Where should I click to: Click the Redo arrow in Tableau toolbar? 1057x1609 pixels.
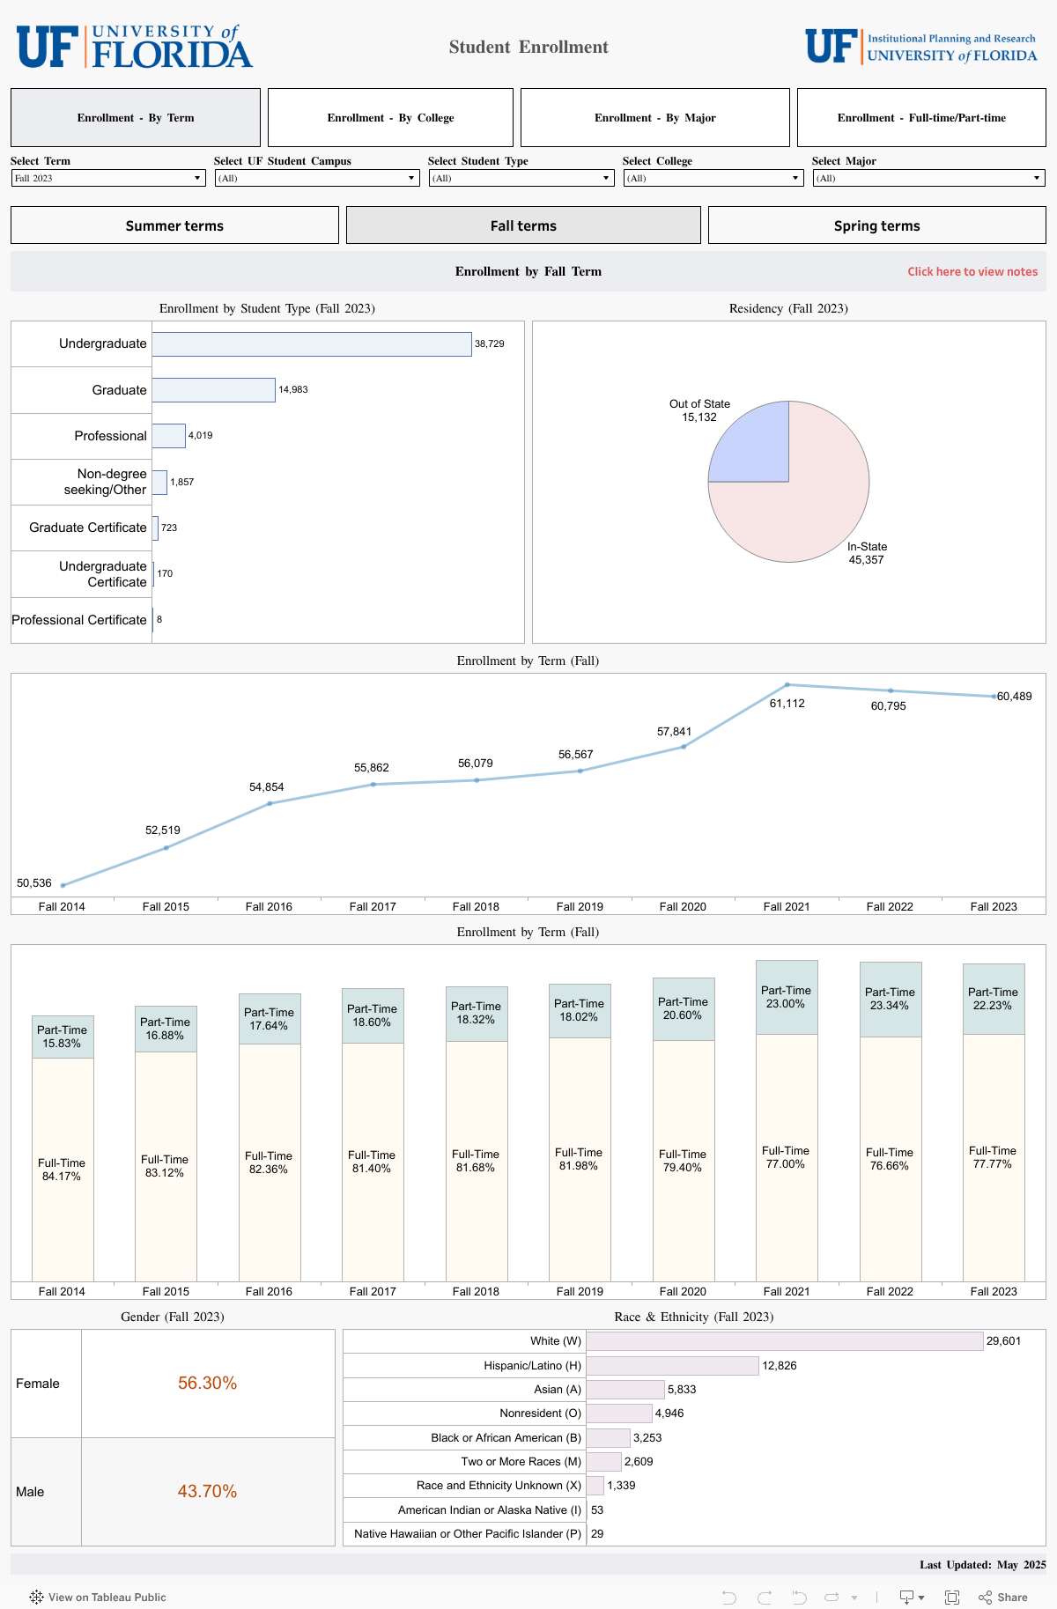pos(765,1597)
